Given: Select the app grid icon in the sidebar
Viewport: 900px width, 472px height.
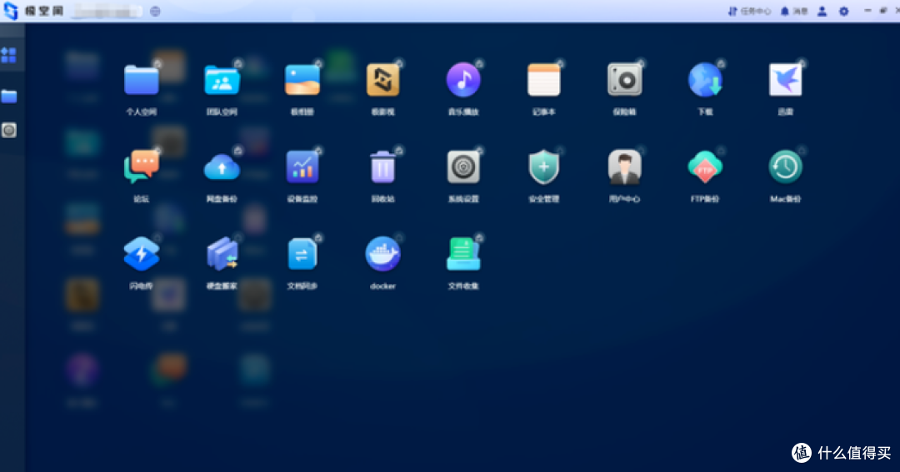Looking at the screenshot, I should coord(8,56).
